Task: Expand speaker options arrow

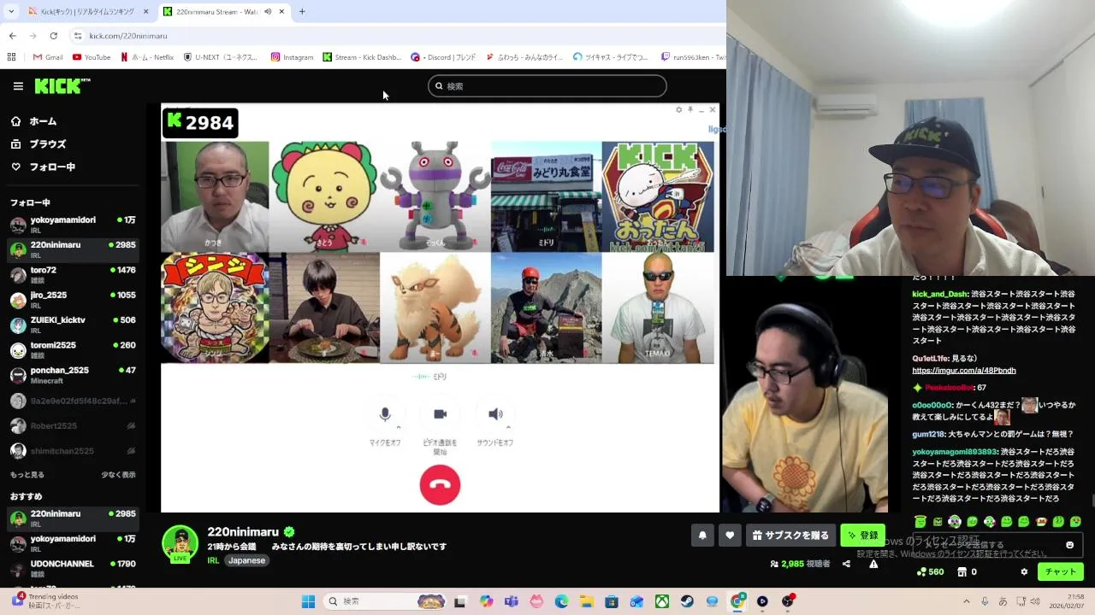Action: pyautogui.click(x=508, y=427)
